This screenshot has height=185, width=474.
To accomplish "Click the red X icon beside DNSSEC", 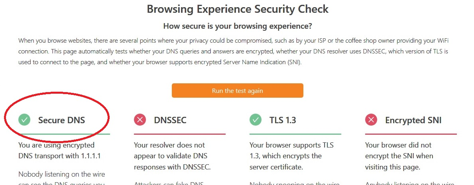I will [140, 120].
